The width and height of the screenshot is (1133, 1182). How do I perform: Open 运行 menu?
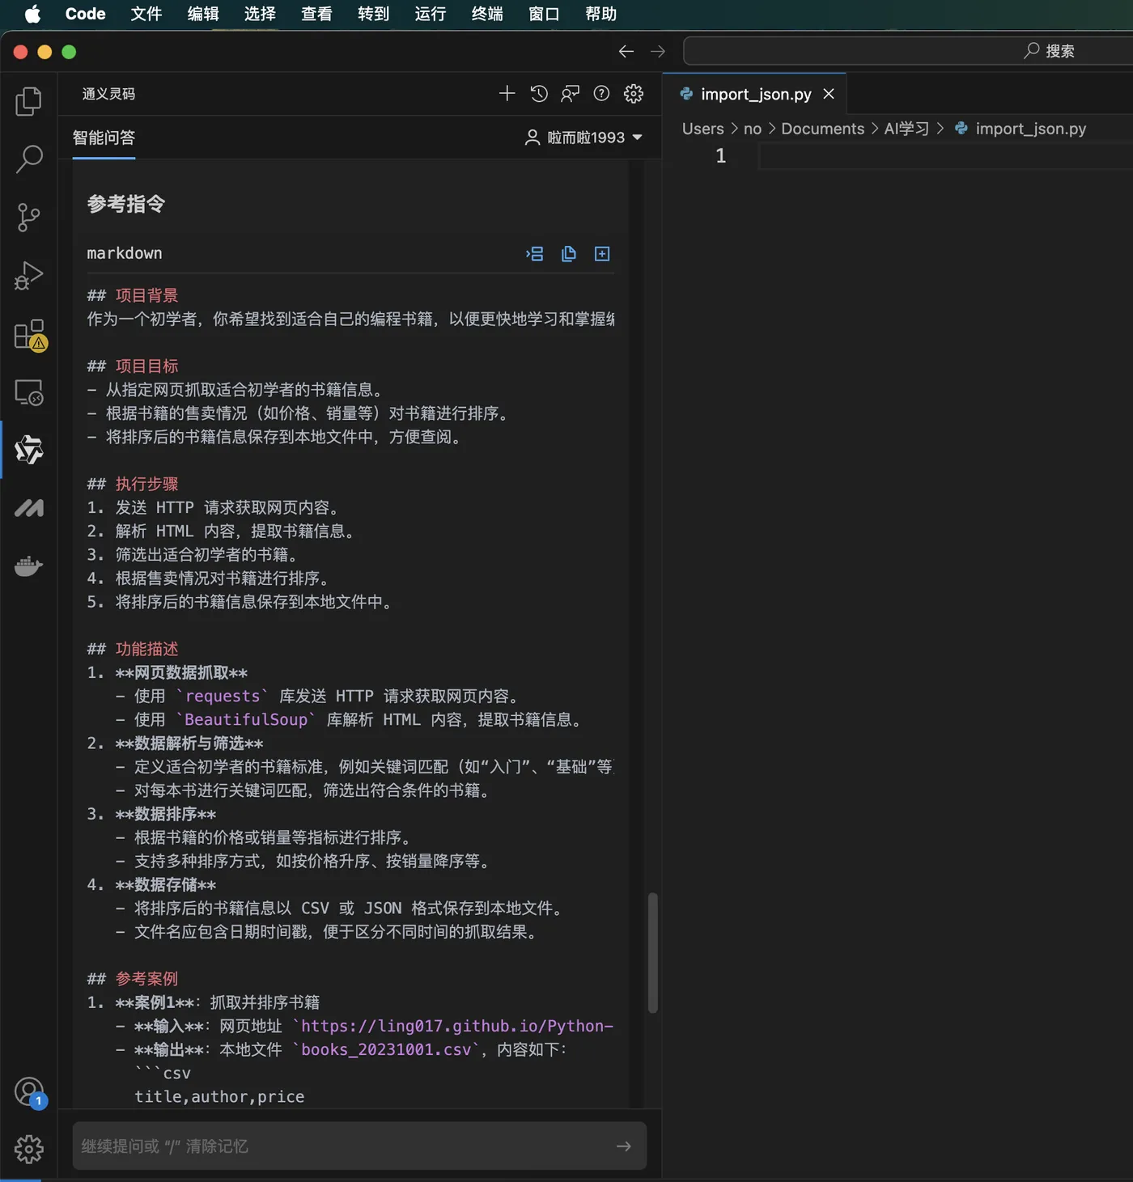(430, 14)
